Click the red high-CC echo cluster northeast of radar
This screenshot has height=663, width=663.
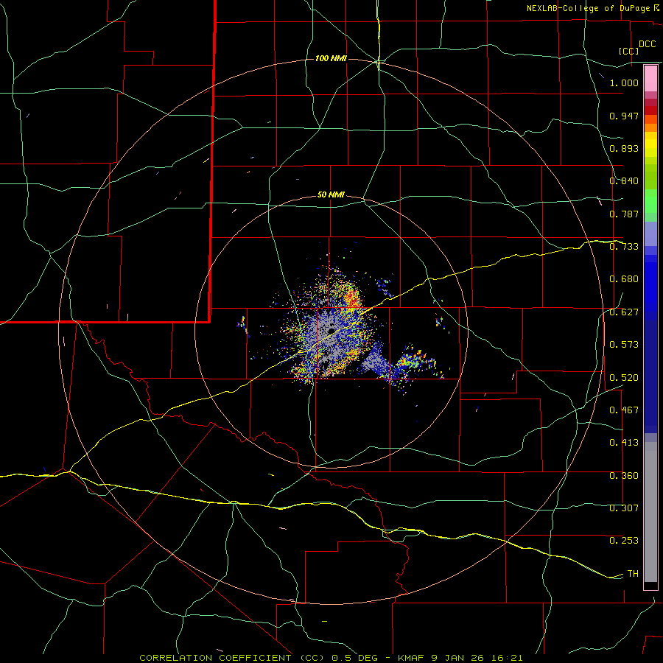(x=352, y=298)
